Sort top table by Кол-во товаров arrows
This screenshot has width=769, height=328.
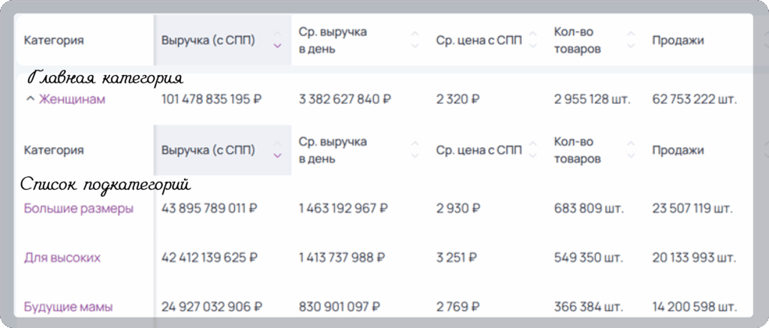pos(631,41)
